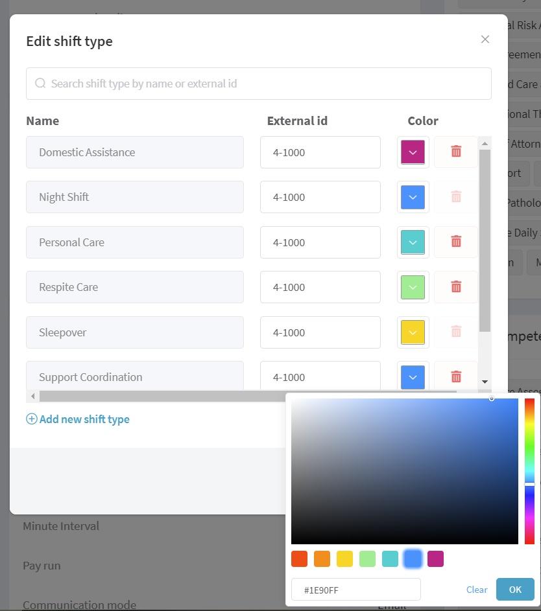
Task: Pick the yellow preset swatch
Action: (x=344, y=559)
